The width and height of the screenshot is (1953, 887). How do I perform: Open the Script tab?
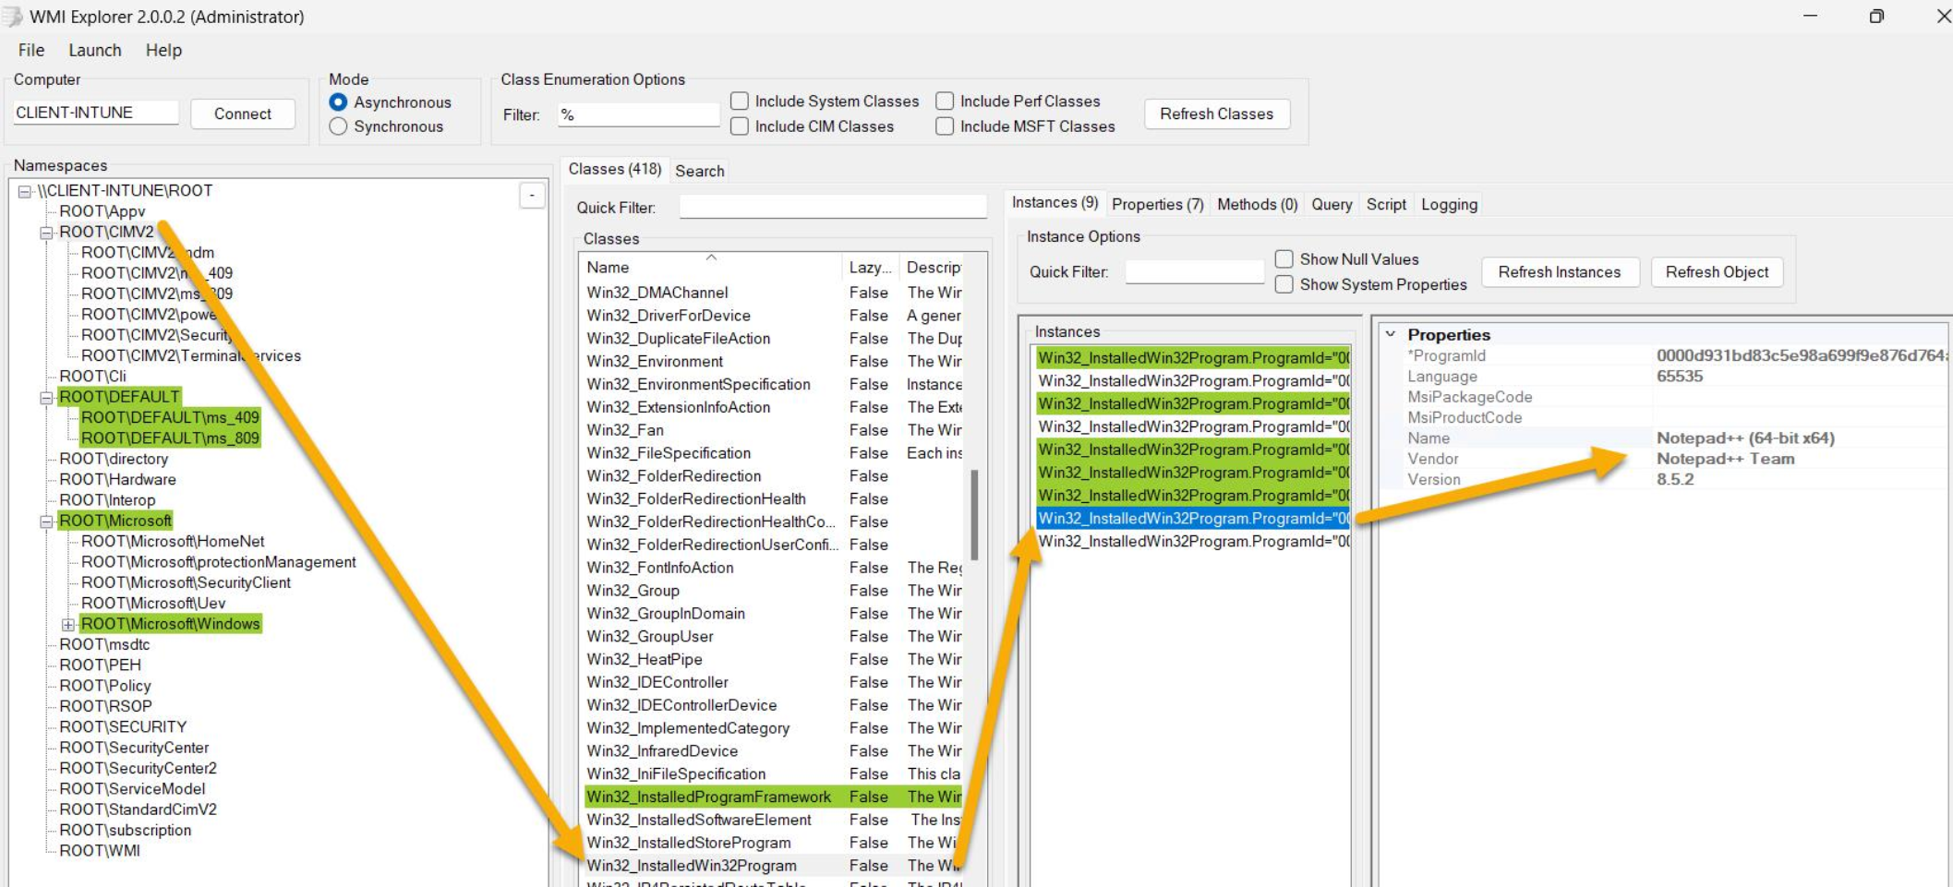pos(1386,204)
